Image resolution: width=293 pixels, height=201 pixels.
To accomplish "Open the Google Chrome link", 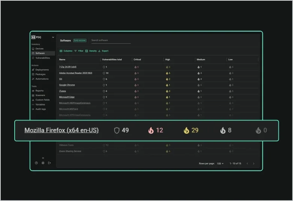I will pyautogui.click(x=67, y=85).
